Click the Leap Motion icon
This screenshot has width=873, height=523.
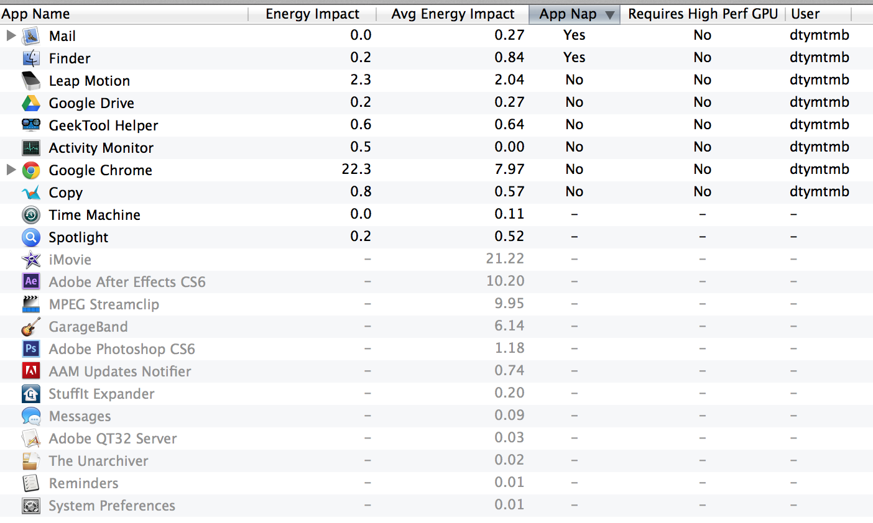[31, 81]
